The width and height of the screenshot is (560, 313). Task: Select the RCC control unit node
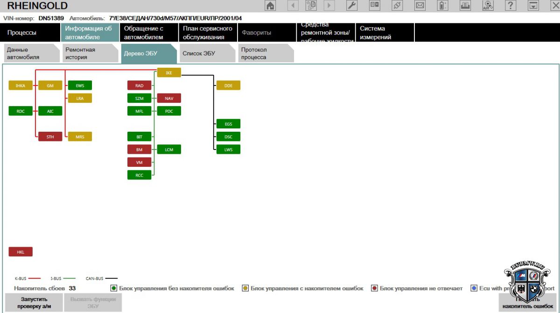[140, 175]
